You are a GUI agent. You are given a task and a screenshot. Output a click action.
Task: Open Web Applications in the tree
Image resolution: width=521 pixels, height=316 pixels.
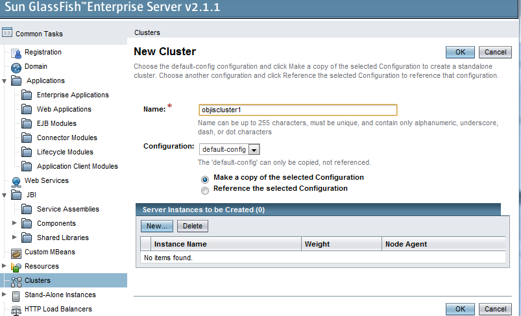click(64, 110)
